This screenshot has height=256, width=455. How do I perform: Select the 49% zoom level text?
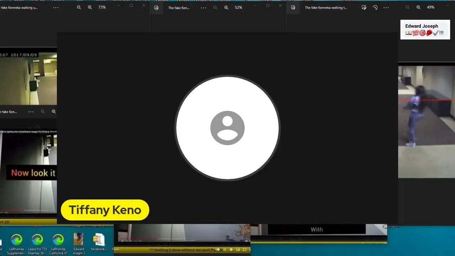tap(430, 7)
